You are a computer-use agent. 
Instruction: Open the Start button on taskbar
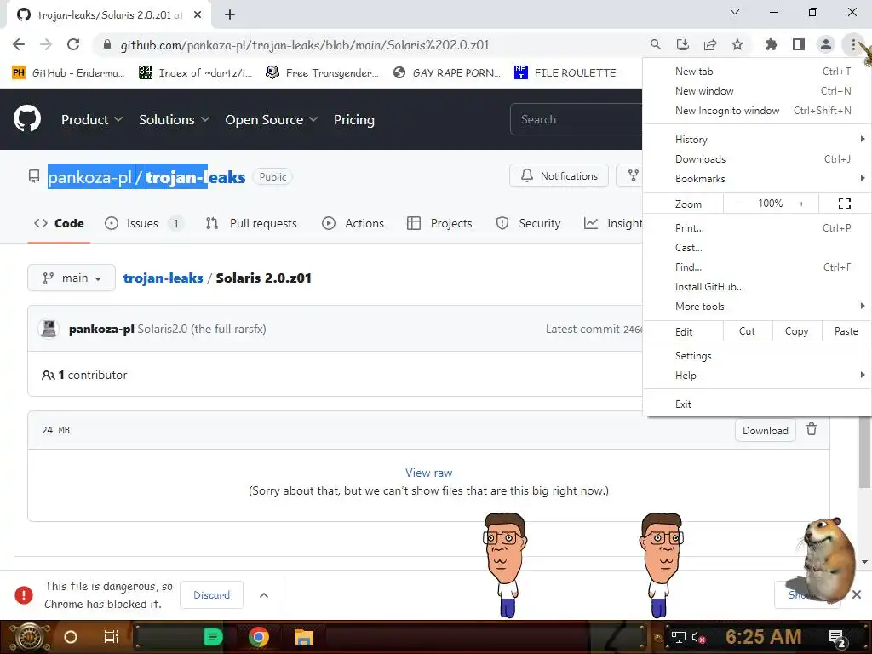[29, 637]
